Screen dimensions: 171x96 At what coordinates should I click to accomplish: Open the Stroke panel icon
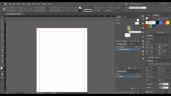tap(143, 32)
